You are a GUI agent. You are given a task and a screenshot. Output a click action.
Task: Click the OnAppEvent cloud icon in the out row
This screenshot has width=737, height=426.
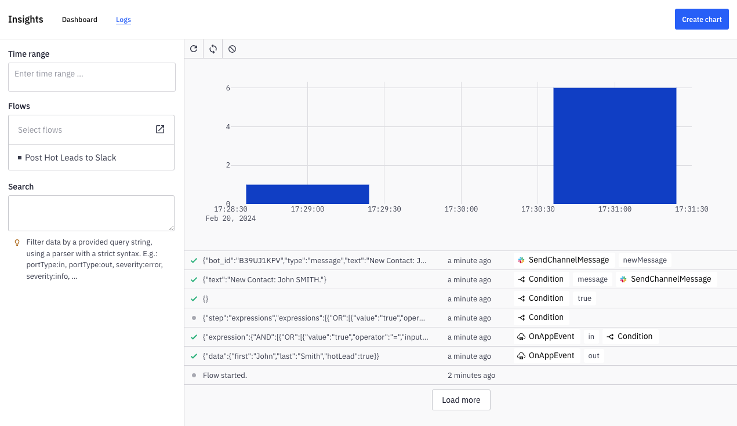coord(521,356)
